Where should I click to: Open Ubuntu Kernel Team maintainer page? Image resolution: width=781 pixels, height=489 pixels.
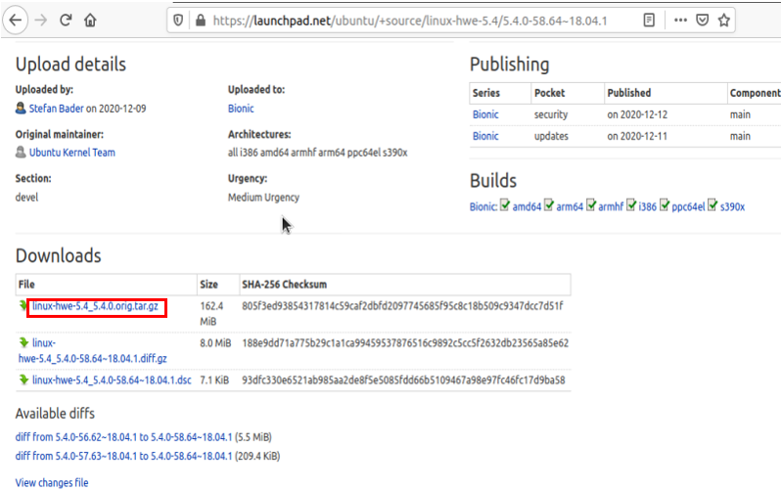tap(72, 153)
